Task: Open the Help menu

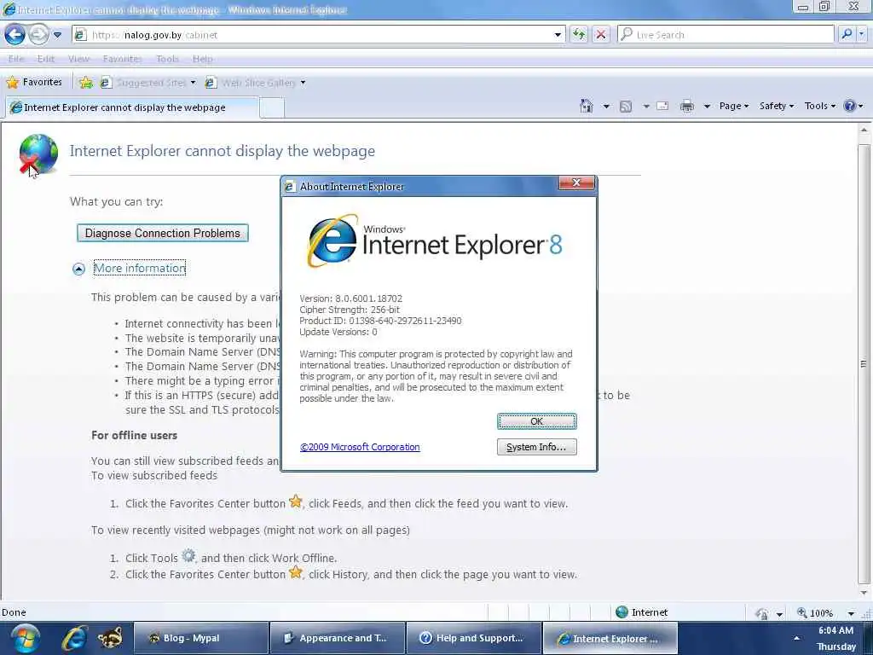Action: point(203,59)
